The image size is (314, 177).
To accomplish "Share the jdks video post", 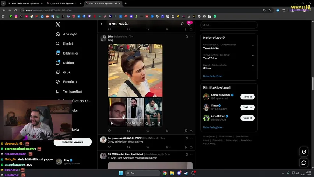I will tap(191, 131).
